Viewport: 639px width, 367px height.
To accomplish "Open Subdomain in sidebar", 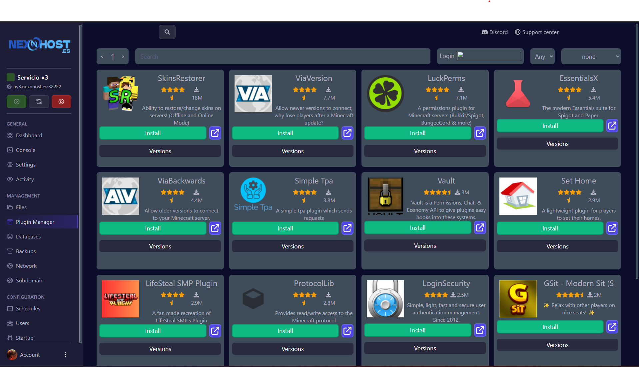I will tap(39, 280).
